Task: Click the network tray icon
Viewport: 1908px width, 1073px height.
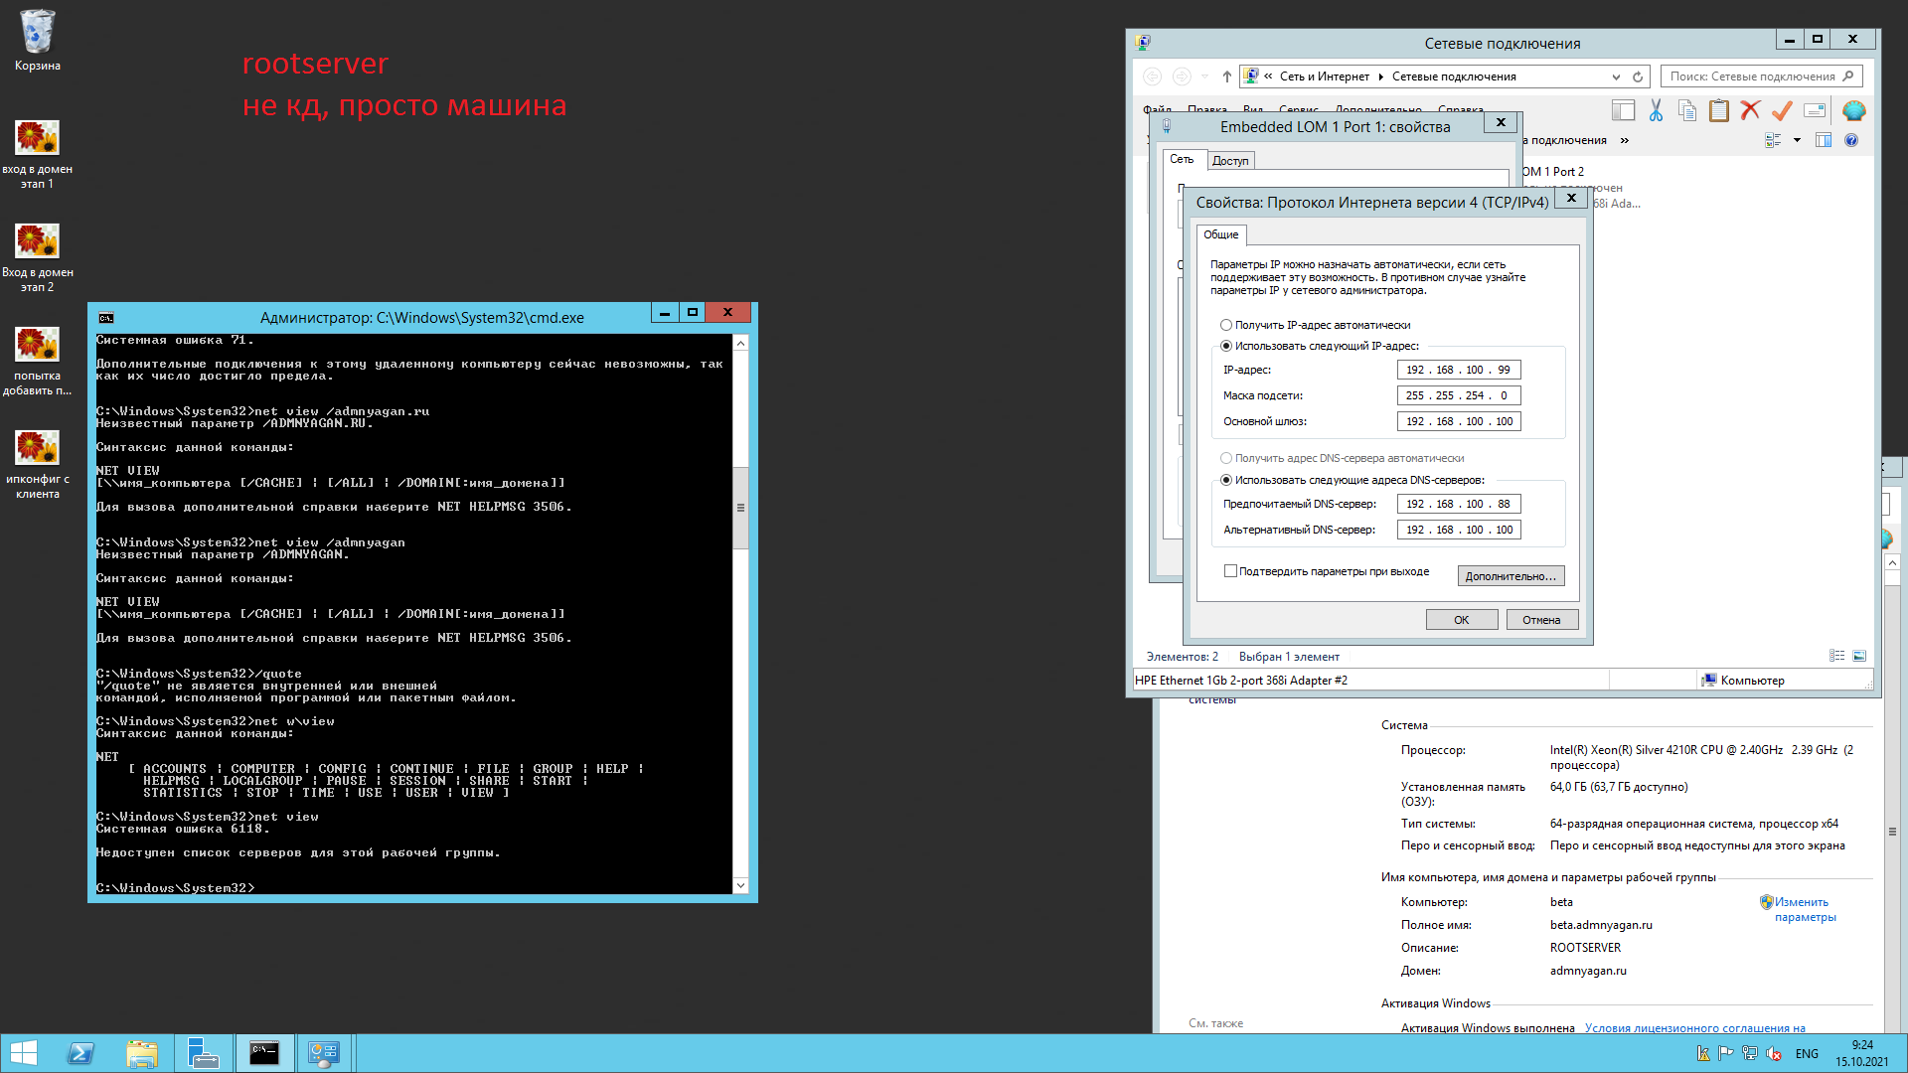Action: click(x=1750, y=1054)
